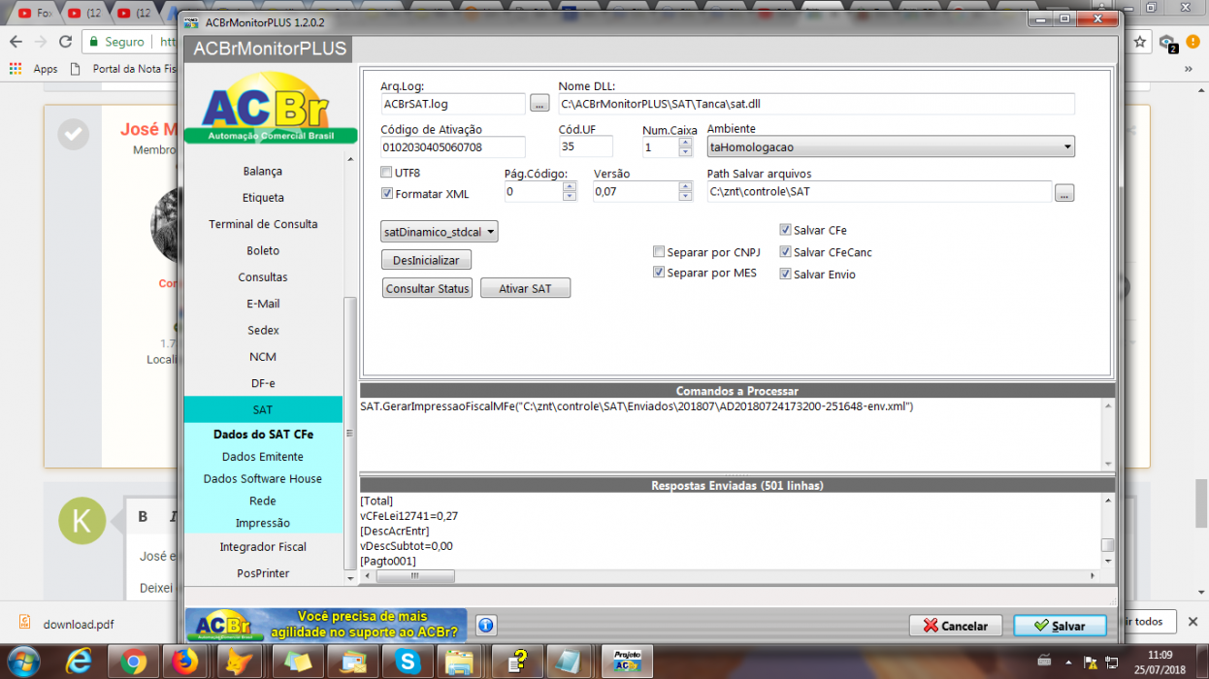Select Etiqueta in the sidebar menu
Viewport: 1209px width, 679px height.
pyautogui.click(x=263, y=197)
